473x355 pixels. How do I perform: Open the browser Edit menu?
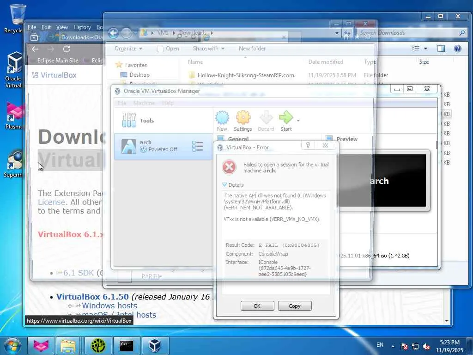point(46,27)
